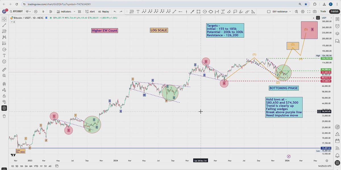Click the Sat 28 Dec '24 date marker
341x170 pixels.
click(x=201, y=160)
